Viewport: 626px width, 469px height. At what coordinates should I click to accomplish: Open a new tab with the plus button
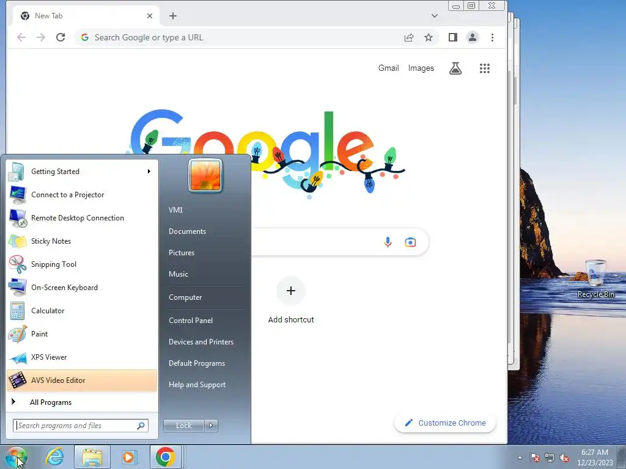click(173, 16)
